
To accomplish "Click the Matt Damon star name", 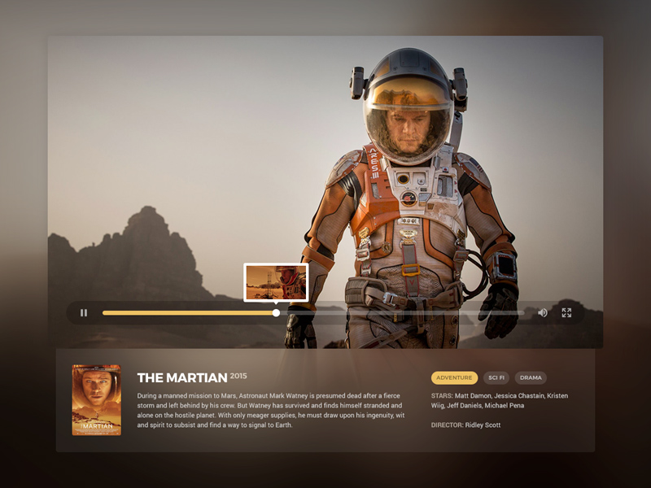I will (474, 396).
